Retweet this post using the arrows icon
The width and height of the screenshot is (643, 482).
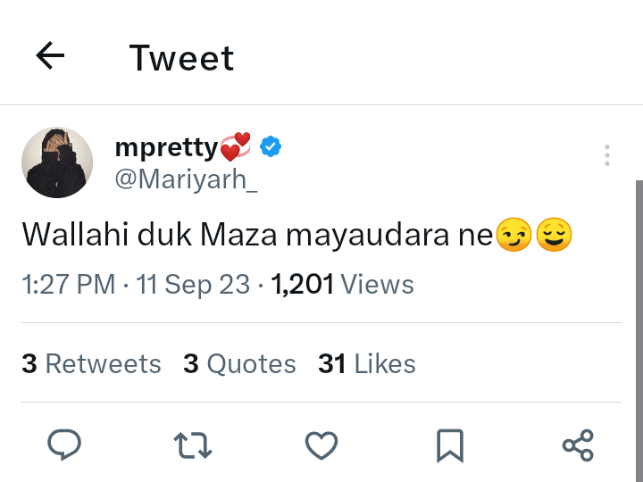(193, 444)
